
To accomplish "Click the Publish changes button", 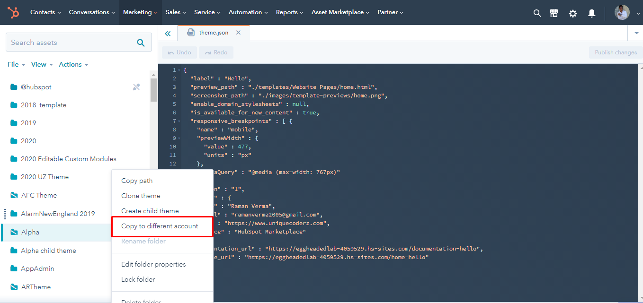I will pos(616,52).
